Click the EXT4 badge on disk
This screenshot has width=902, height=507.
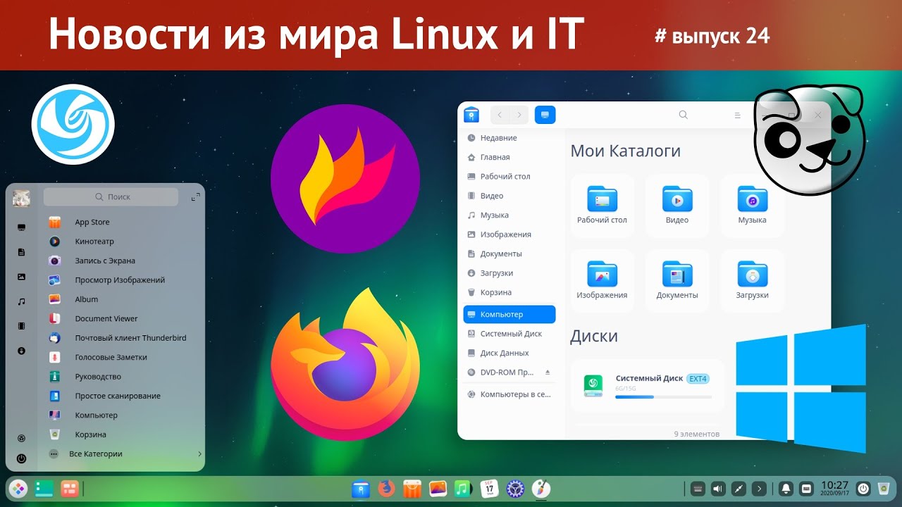(698, 379)
